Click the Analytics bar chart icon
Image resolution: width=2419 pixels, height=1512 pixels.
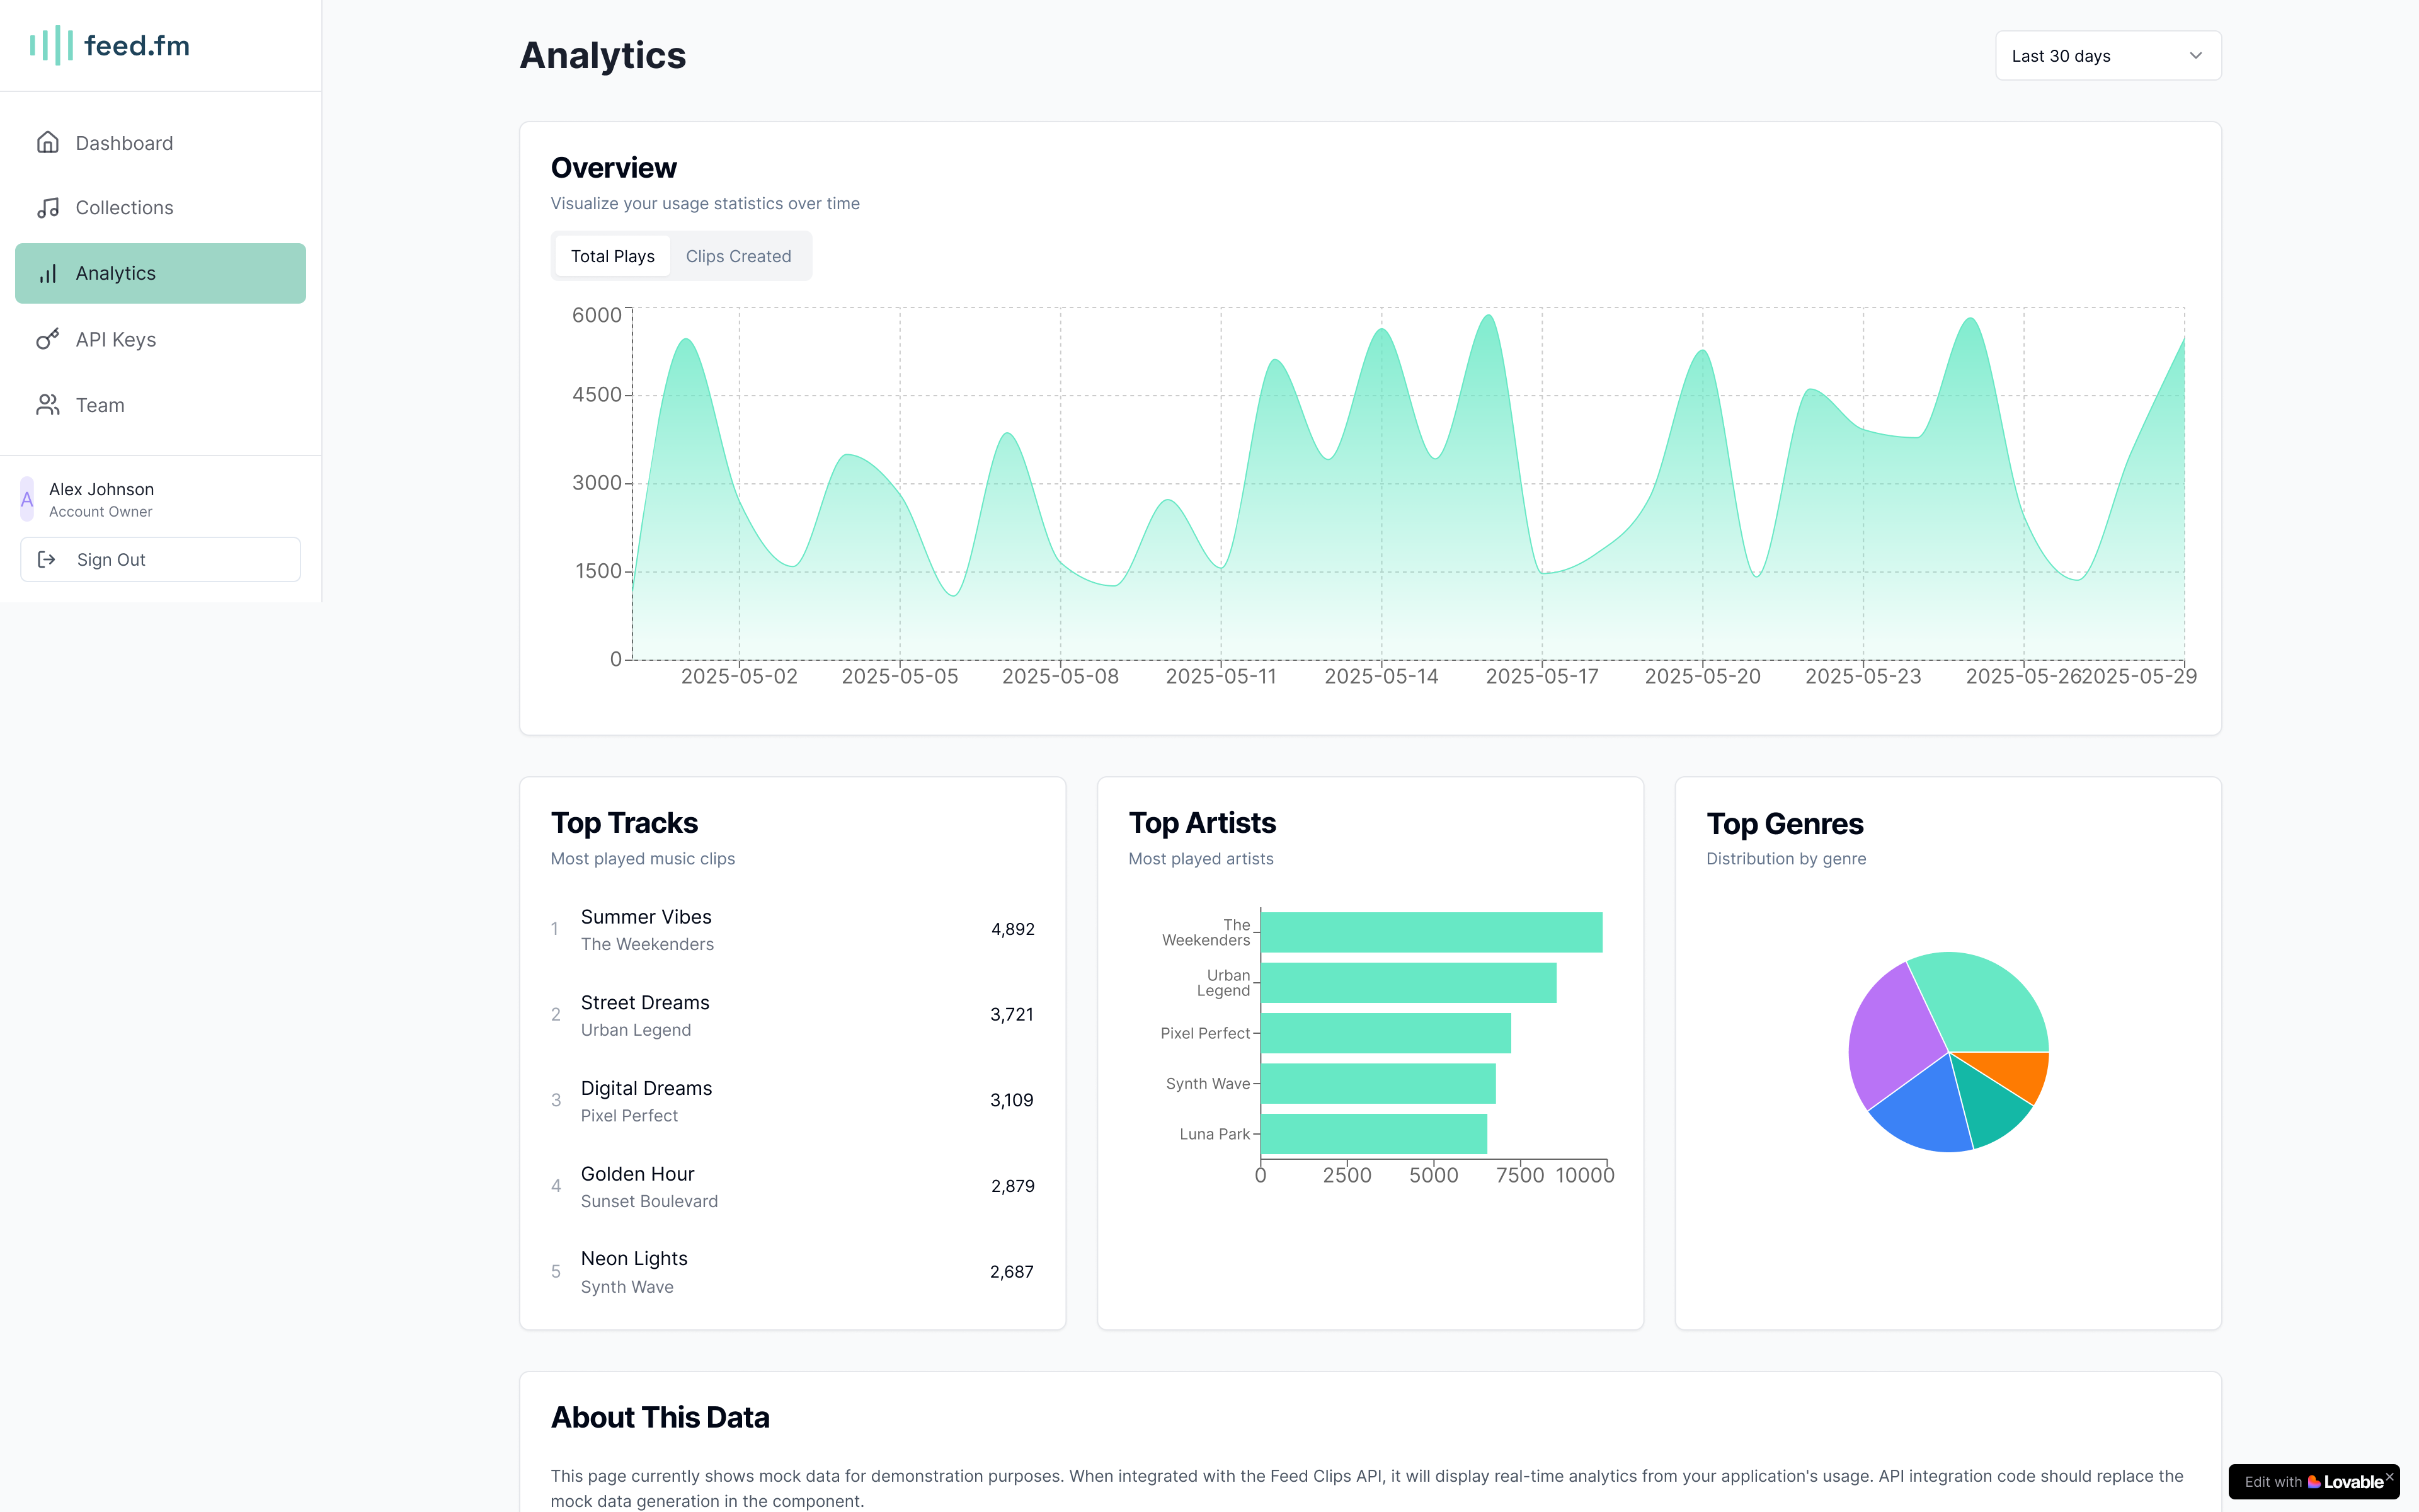[x=47, y=273]
